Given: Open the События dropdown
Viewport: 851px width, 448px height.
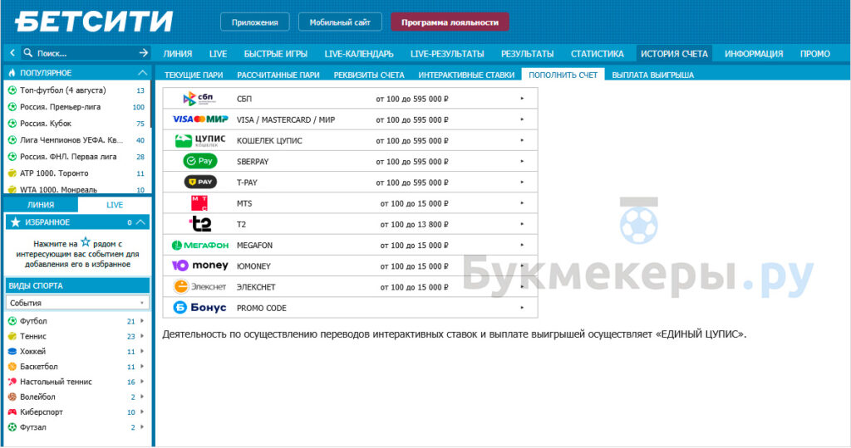Looking at the screenshot, I should click(77, 303).
